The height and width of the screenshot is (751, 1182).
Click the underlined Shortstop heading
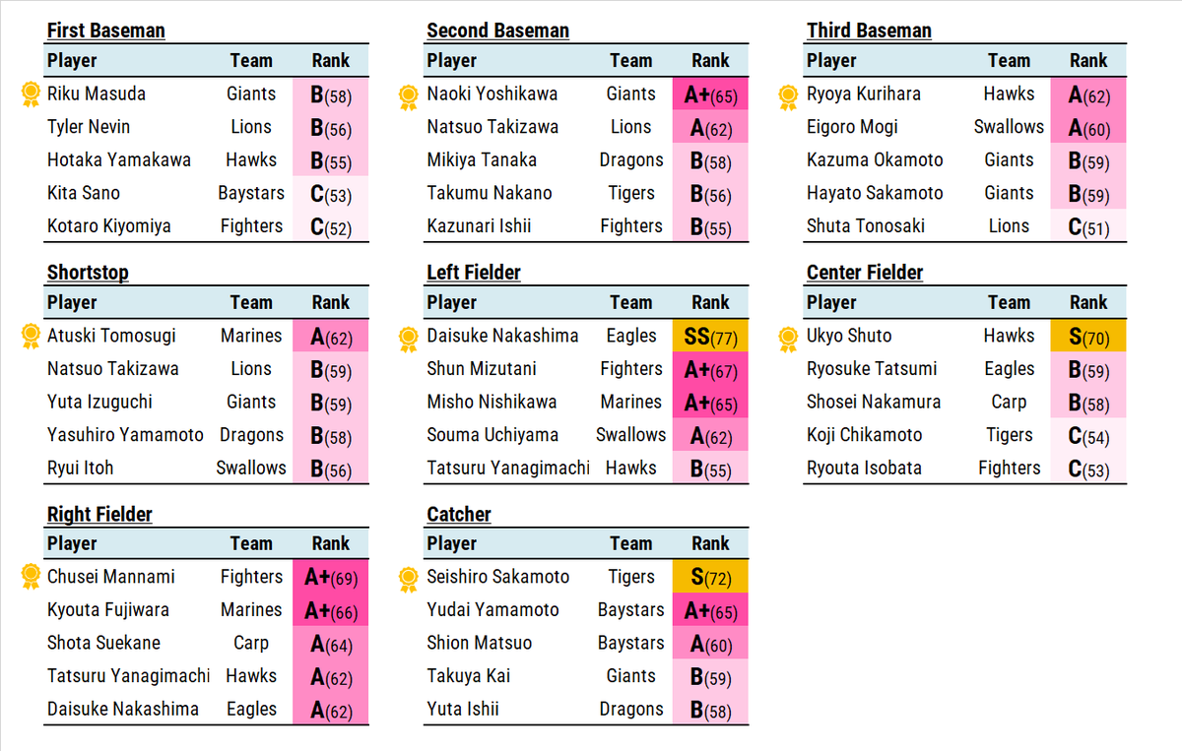88,273
